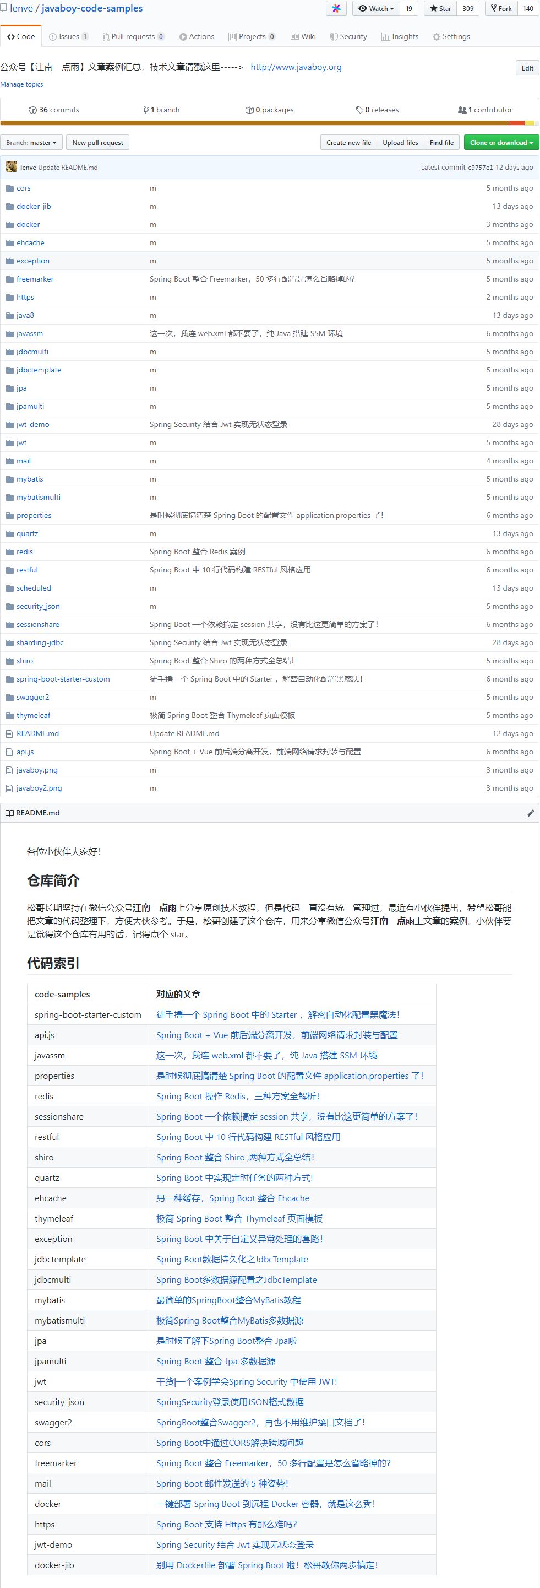Screen dimensions: 540x1588
Task: Open article link for the jpamulti README row
Action: (216, 1361)
